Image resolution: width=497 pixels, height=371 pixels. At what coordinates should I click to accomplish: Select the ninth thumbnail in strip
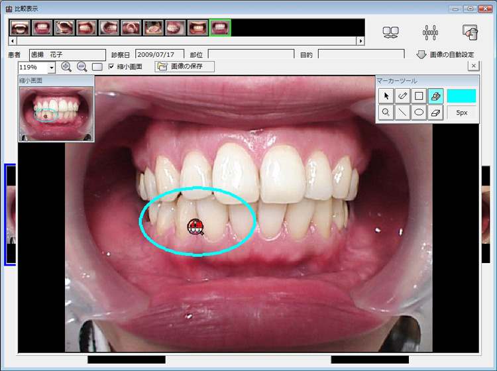pos(197,28)
